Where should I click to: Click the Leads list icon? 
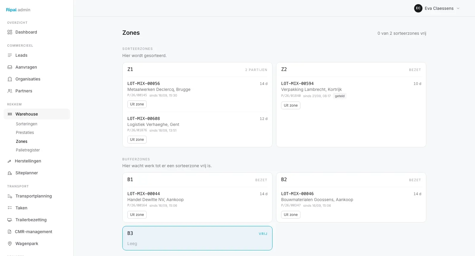10,55
